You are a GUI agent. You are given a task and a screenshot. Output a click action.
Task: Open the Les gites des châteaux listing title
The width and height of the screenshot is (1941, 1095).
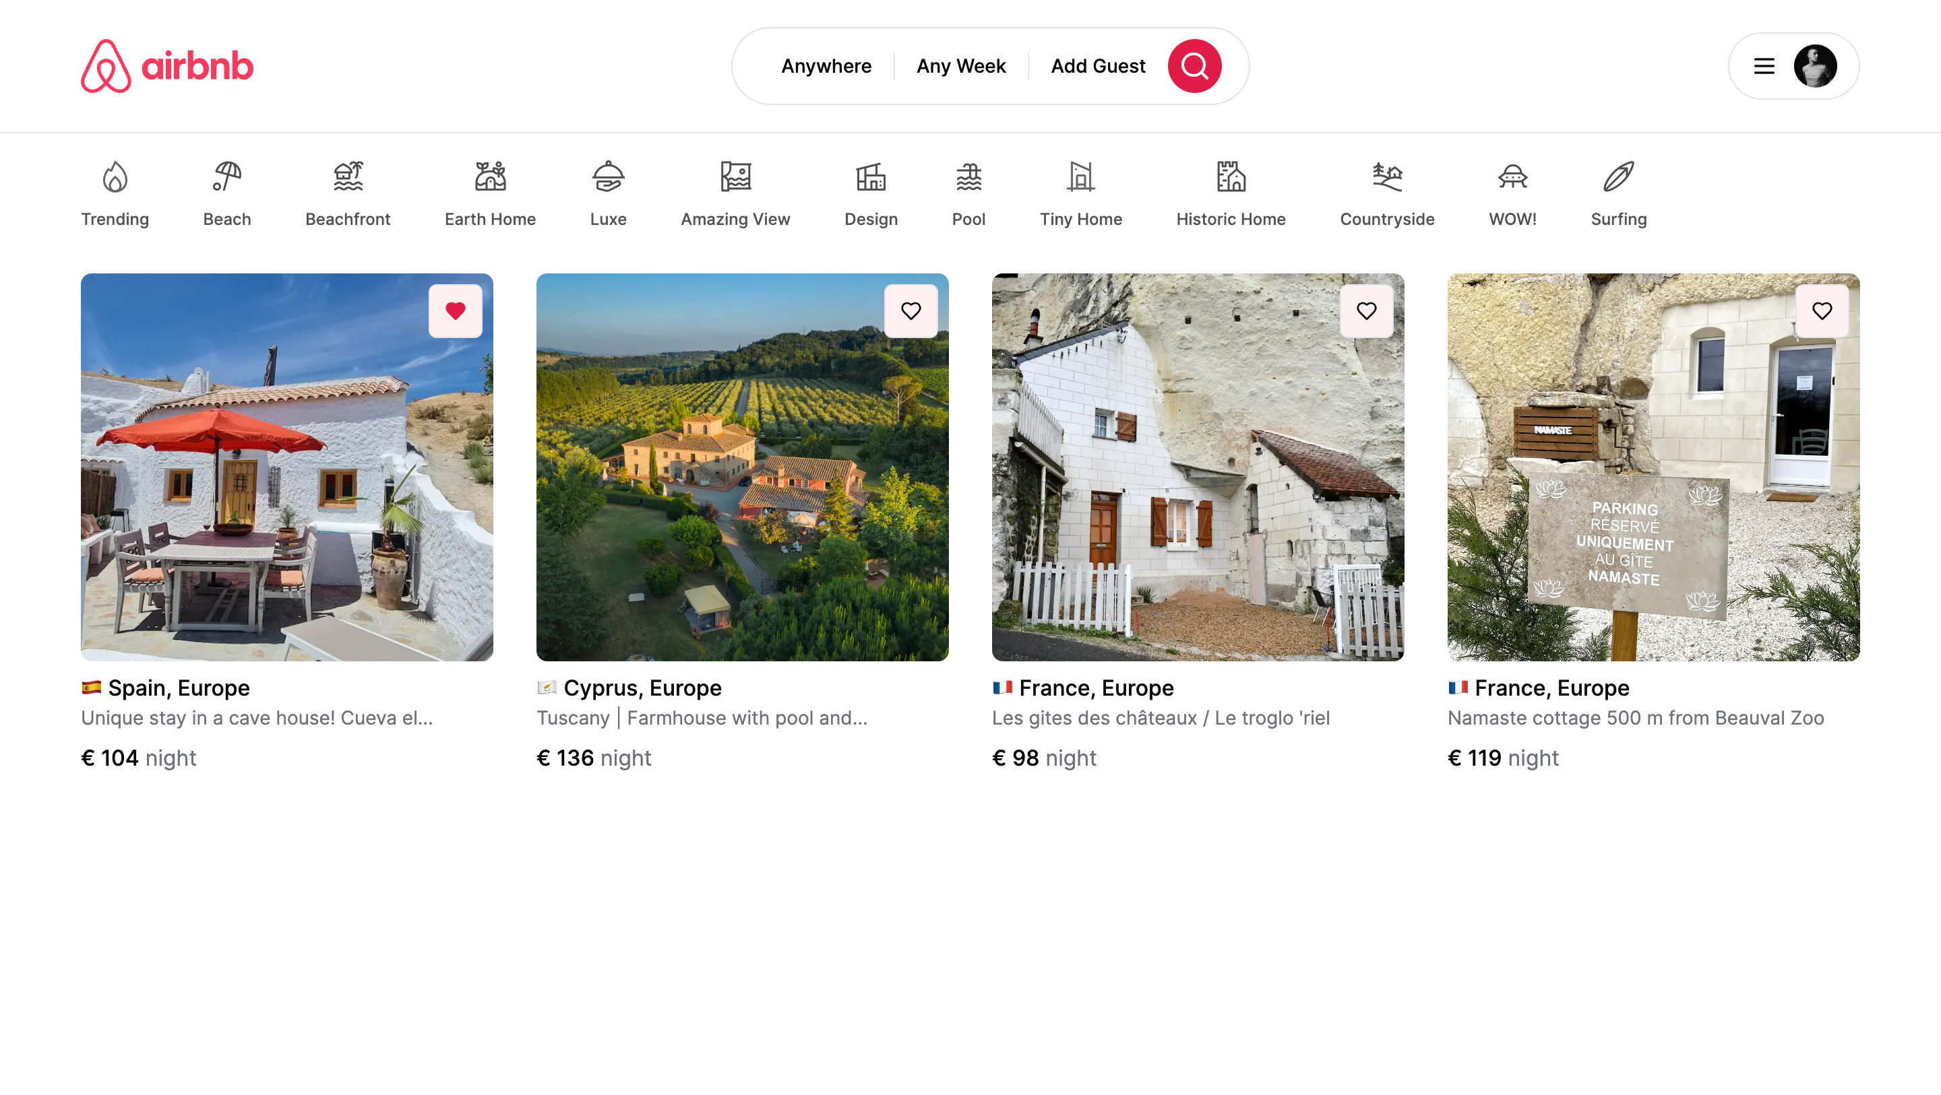1161,718
